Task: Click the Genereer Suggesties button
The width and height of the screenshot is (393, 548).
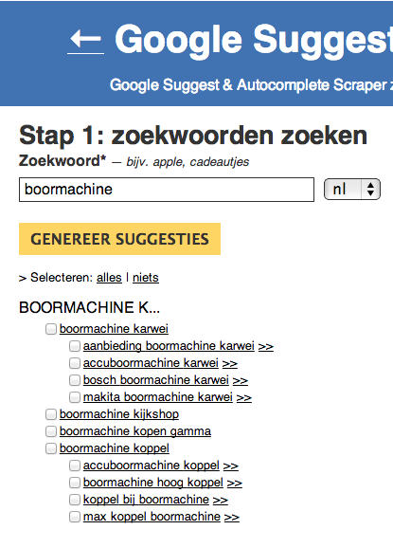Action: click(x=119, y=239)
